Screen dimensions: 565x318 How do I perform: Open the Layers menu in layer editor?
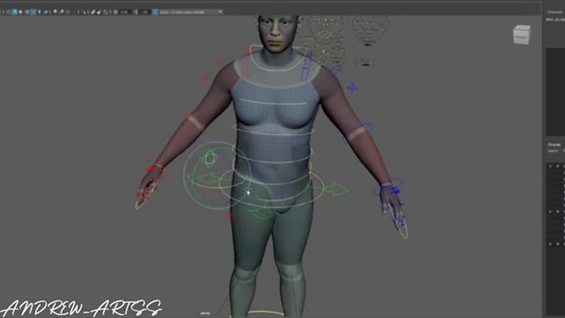pyautogui.click(x=553, y=150)
